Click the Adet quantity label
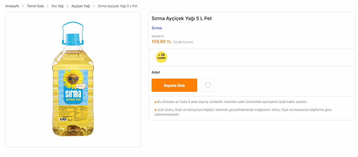358x157 pixels. (x=156, y=72)
